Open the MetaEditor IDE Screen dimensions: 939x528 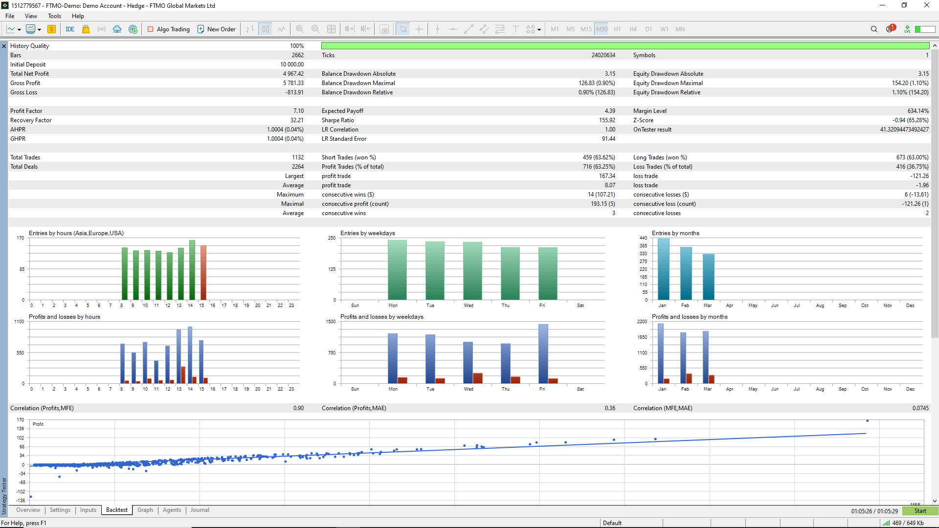click(70, 29)
